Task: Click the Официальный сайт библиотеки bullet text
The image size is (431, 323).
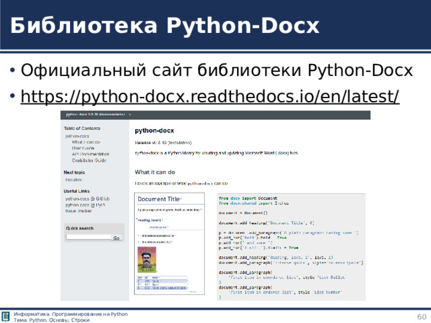Action: coord(217,70)
